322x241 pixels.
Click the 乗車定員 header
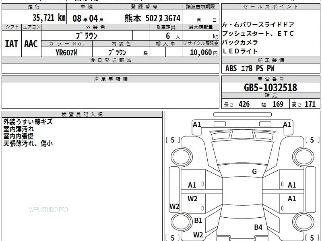point(165,27)
